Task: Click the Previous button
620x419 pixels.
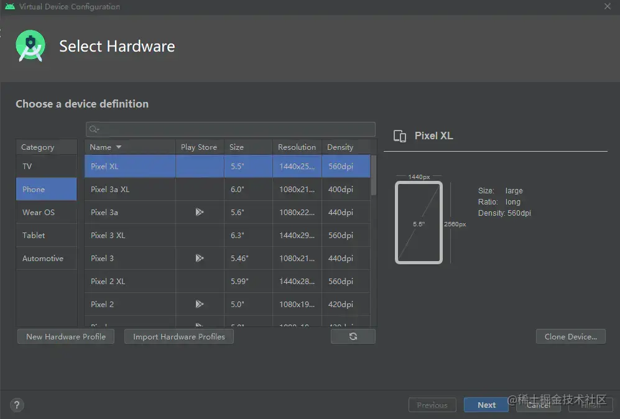Action: [432, 405]
